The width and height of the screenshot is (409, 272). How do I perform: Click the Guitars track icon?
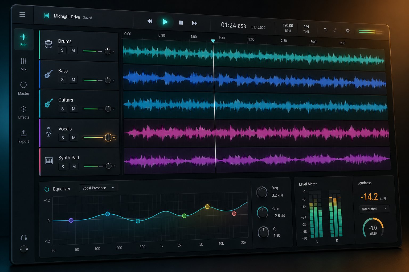(x=48, y=103)
